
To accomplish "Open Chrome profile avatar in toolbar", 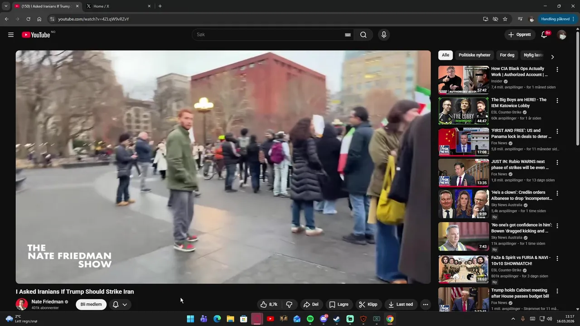I will (x=532, y=19).
